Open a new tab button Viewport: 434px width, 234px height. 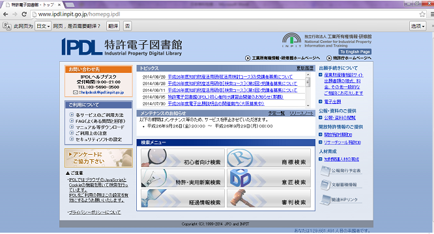(x=70, y=5)
